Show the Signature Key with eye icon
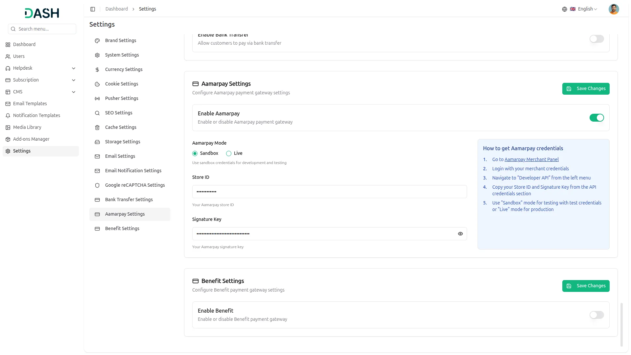Viewport: 631px width, 355px height. click(460, 234)
